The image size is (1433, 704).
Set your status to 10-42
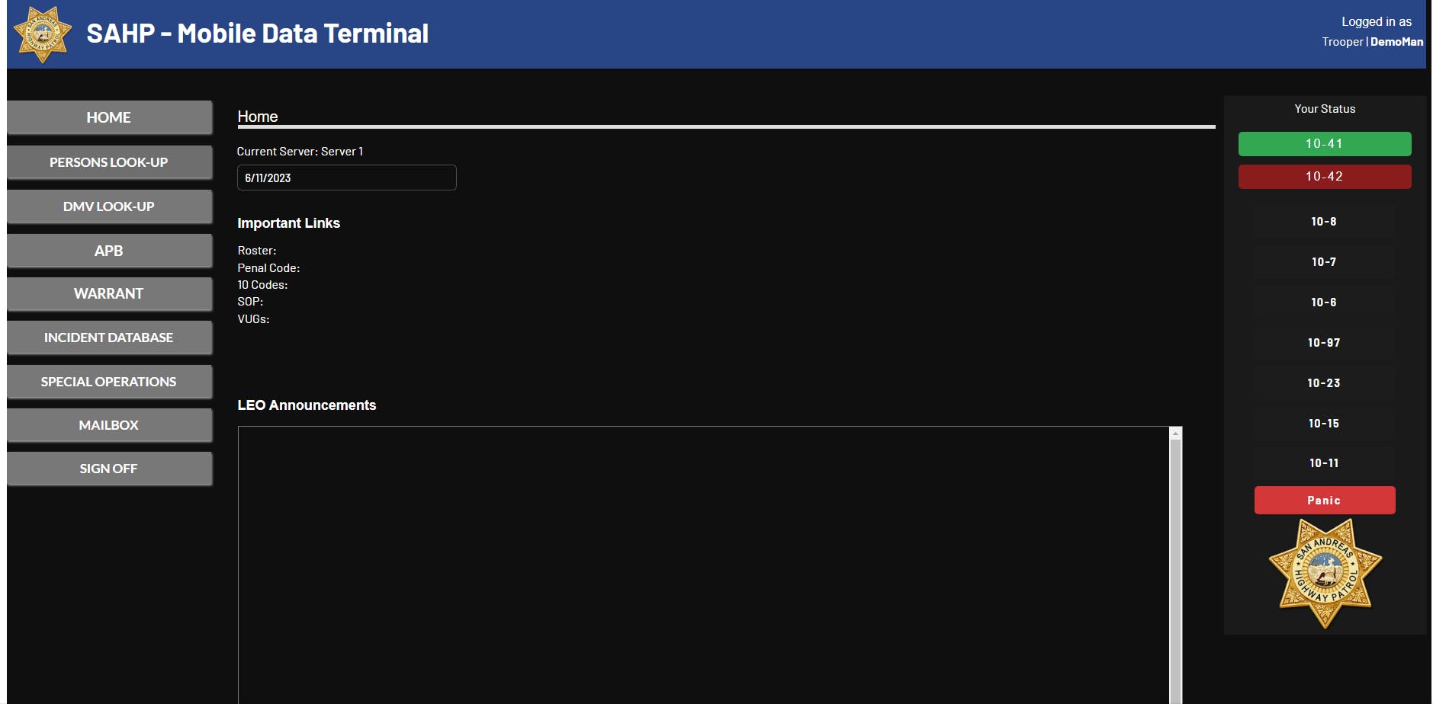pyautogui.click(x=1325, y=176)
